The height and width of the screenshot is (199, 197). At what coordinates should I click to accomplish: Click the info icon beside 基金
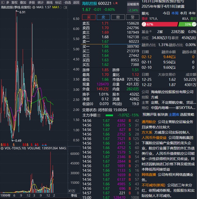click(x=151, y=31)
